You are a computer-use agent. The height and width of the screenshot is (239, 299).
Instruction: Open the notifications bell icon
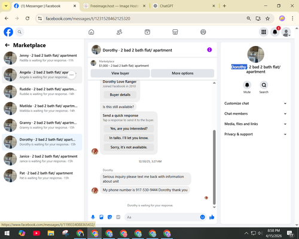pos(275,32)
